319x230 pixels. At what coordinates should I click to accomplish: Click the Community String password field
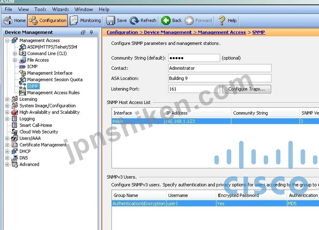pyautogui.click(x=194, y=58)
